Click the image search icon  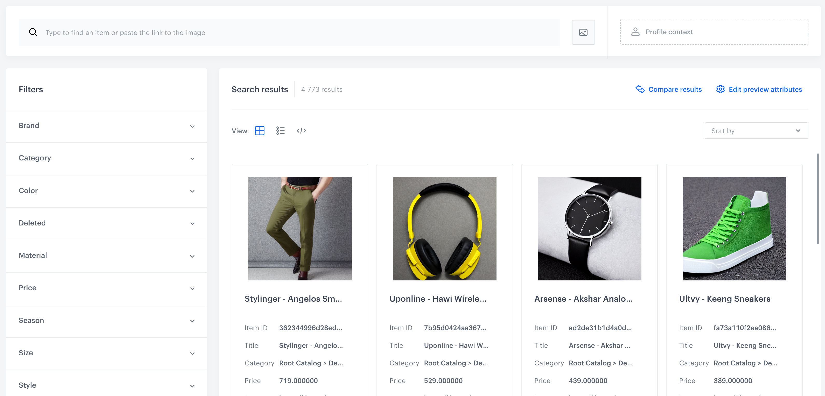click(x=584, y=32)
